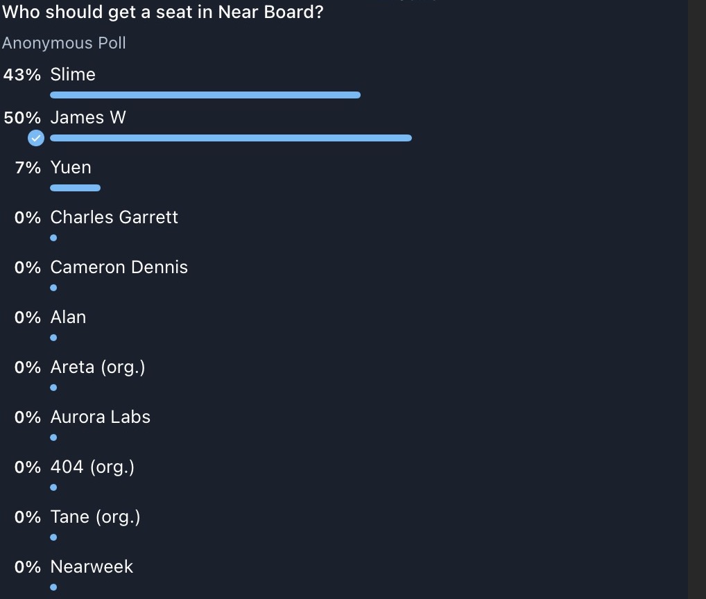Screen dimensions: 706x599
Task: Select the Slime poll option
Action: pyautogui.click(x=73, y=75)
